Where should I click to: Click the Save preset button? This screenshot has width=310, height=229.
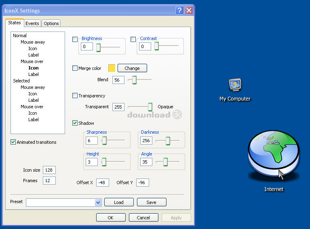click(x=151, y=202)
